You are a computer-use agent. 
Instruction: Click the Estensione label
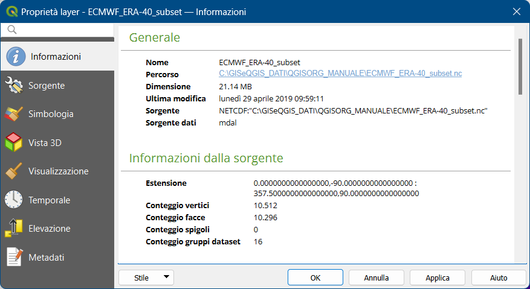tap(166, 183)
